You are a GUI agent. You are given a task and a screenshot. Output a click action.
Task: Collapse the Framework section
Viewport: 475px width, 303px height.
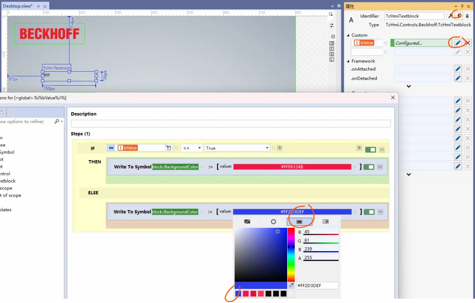pyautogui.click(x=348, y=61)
